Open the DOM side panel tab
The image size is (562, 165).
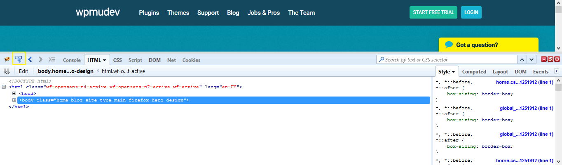(x=520, y=71)
